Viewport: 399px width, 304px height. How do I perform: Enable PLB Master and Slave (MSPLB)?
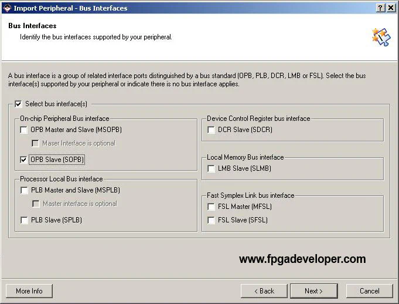click(24, 190)
